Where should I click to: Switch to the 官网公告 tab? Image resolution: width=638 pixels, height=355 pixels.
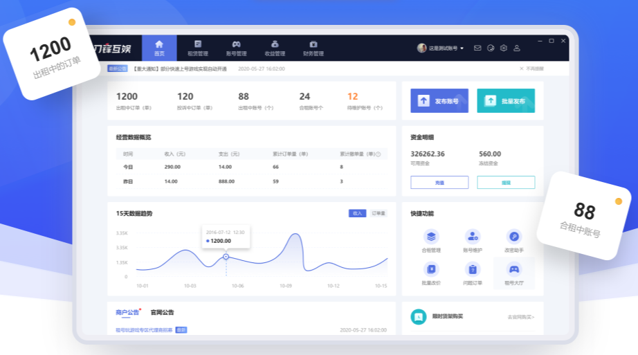pos(162,313)
